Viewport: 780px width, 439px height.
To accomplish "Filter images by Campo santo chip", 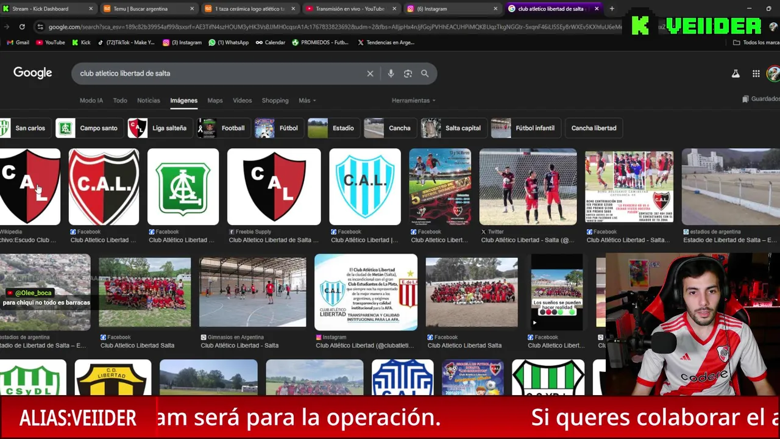I will click(x=90, y=128).
